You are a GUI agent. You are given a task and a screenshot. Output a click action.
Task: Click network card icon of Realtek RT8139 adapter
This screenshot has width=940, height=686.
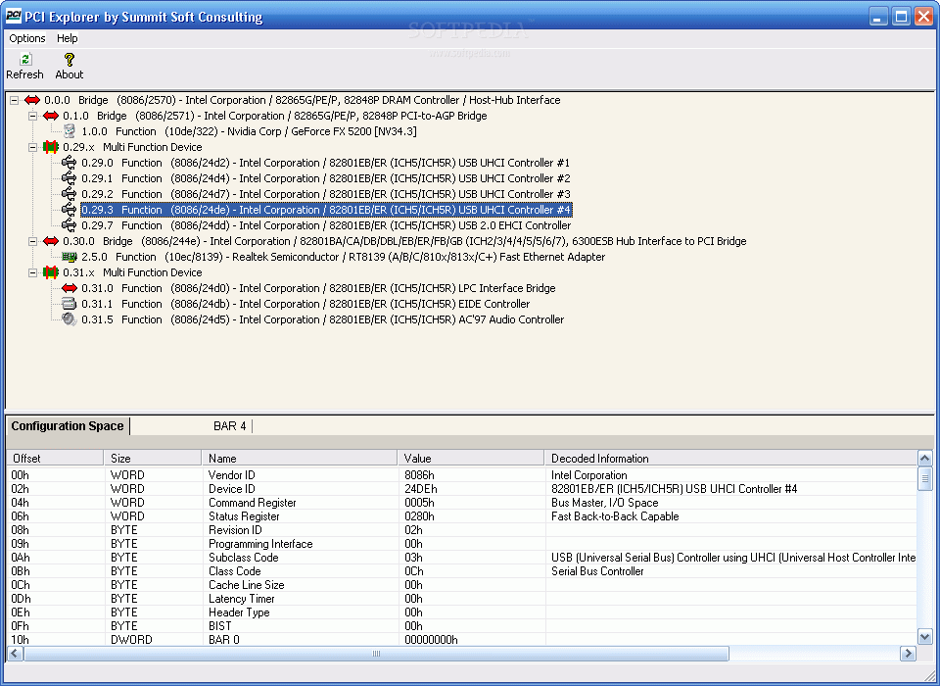(70, 257)
